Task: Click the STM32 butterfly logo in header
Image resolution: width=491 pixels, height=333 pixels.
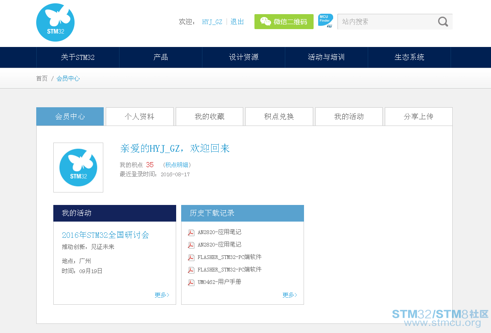Action: point(55,22)
